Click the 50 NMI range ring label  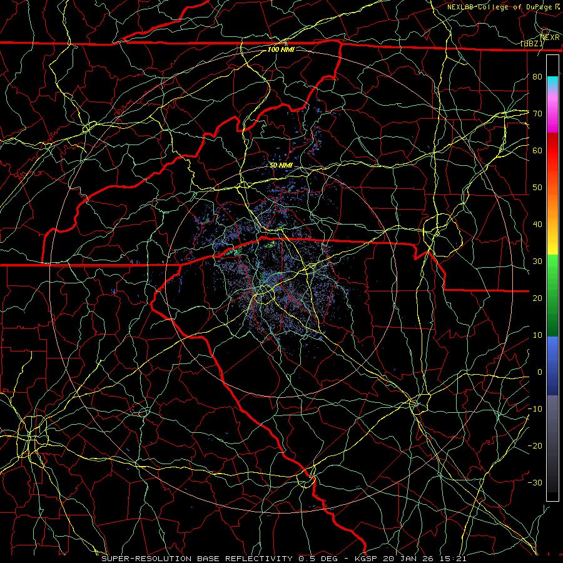coord(281,166)
